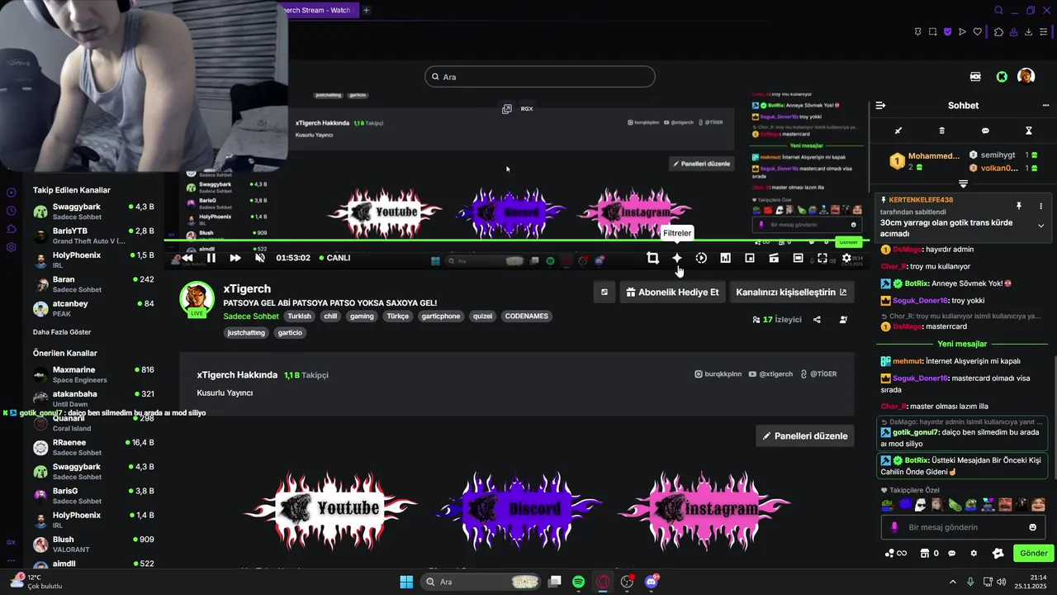This screenshot has width=1057, height=595.
Task: Unpin the KERTENKELEFE438 pinned message
Action: [x=1019, y=206]
